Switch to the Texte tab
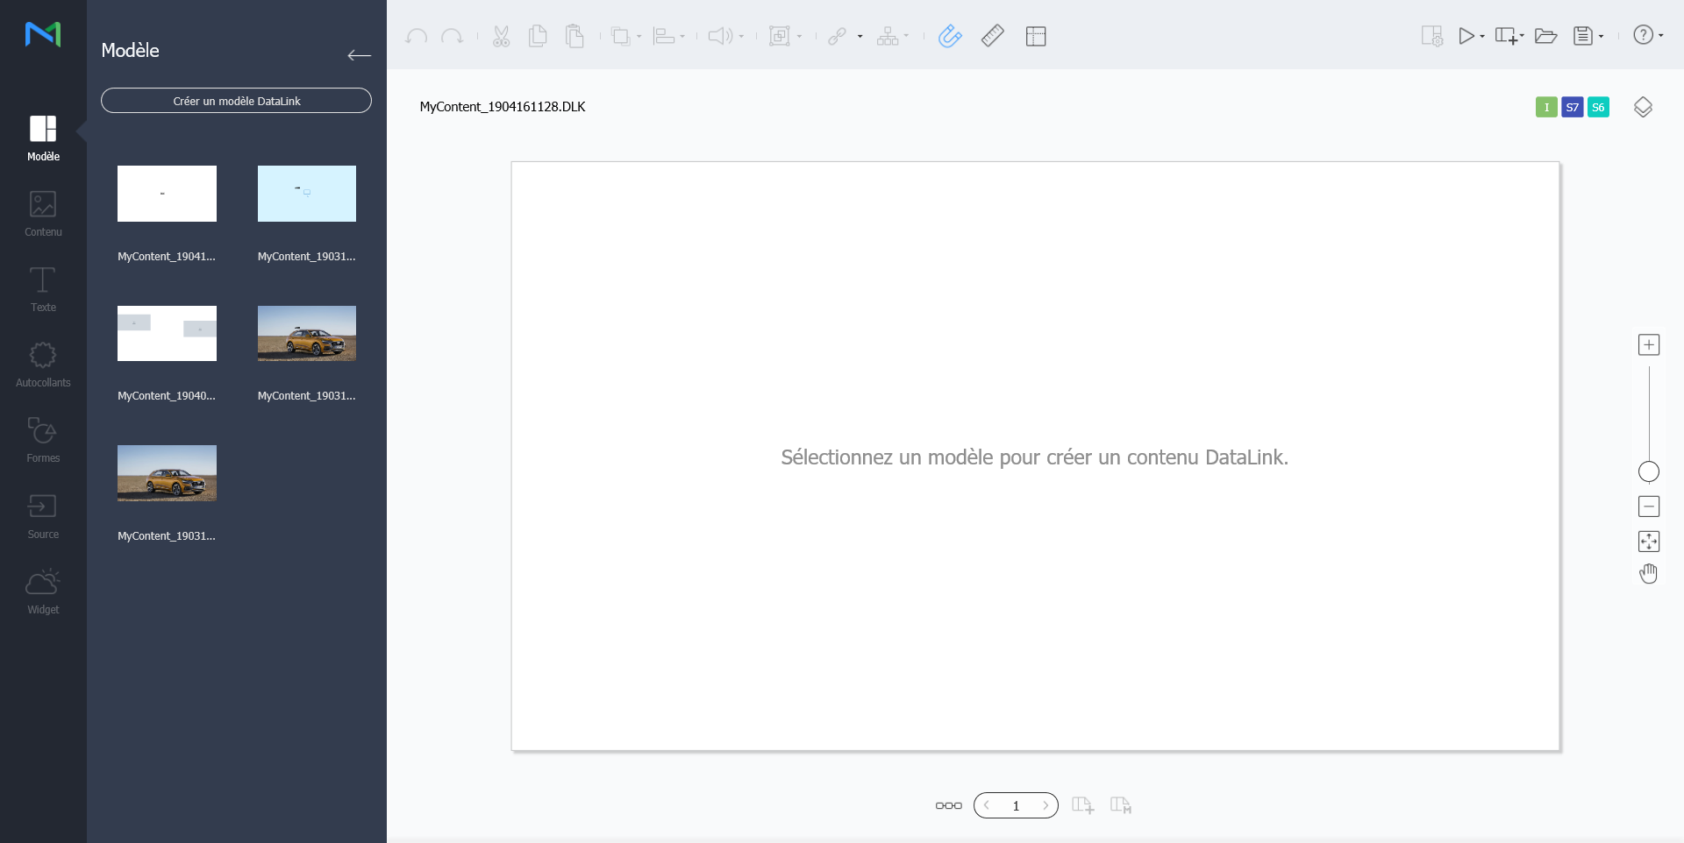The height and width of the screenshot is (843, 1684). pyautogui.click(x=43, y=289)
